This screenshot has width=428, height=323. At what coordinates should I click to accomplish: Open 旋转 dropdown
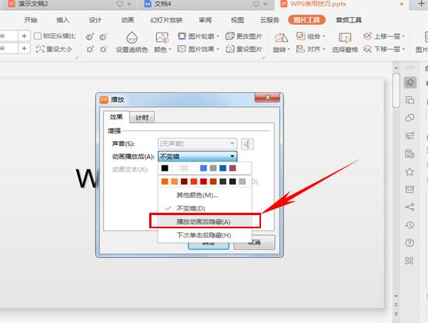pyautogui.click(x=281, y=43)
